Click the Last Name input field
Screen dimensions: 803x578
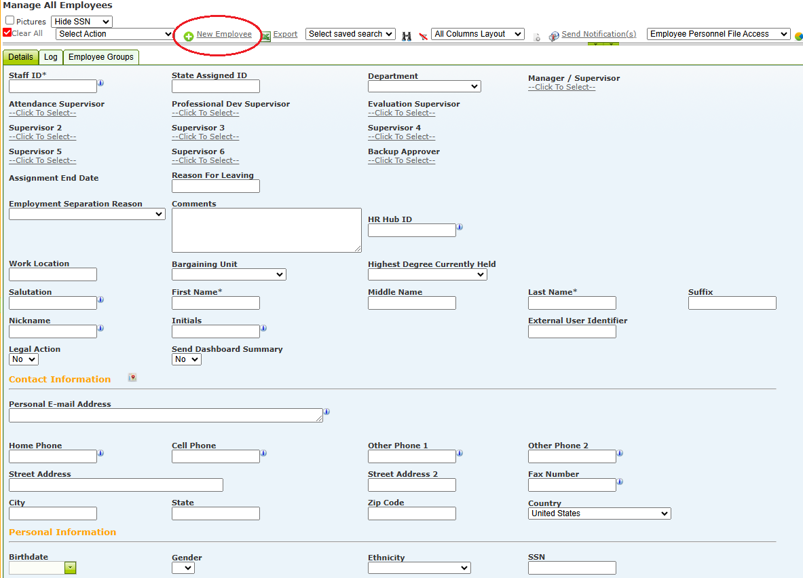tap(572, 303)
